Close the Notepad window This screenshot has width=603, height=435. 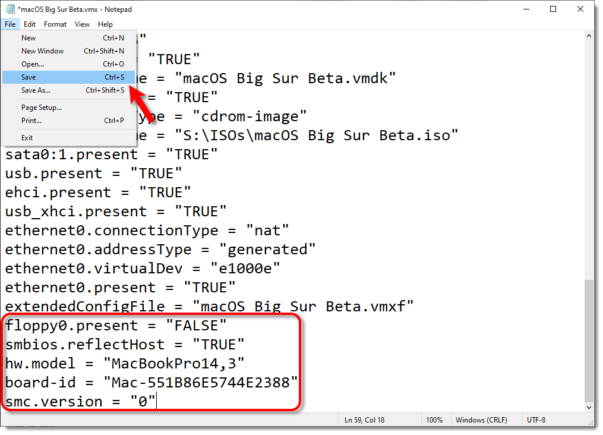pyautogui.click(x=580, y=9)
